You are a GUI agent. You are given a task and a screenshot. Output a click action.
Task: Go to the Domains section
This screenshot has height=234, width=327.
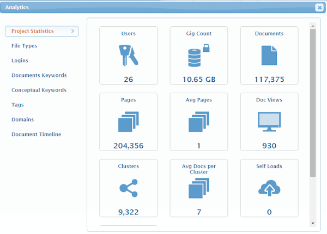click(22, 119)
